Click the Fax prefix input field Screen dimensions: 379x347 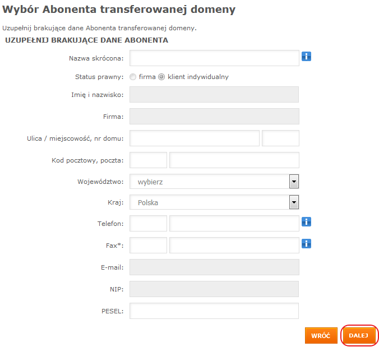(x=148, y=246)
